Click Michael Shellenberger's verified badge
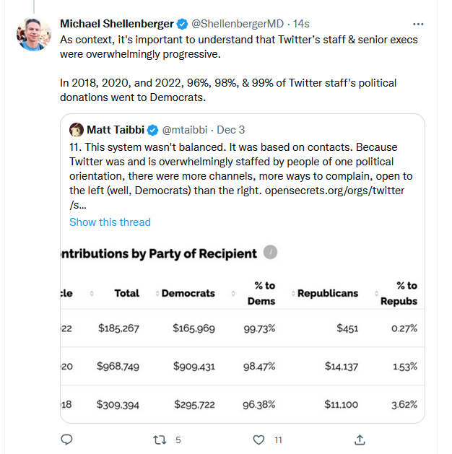The image size is (452, 454). (x=183, y=24)
